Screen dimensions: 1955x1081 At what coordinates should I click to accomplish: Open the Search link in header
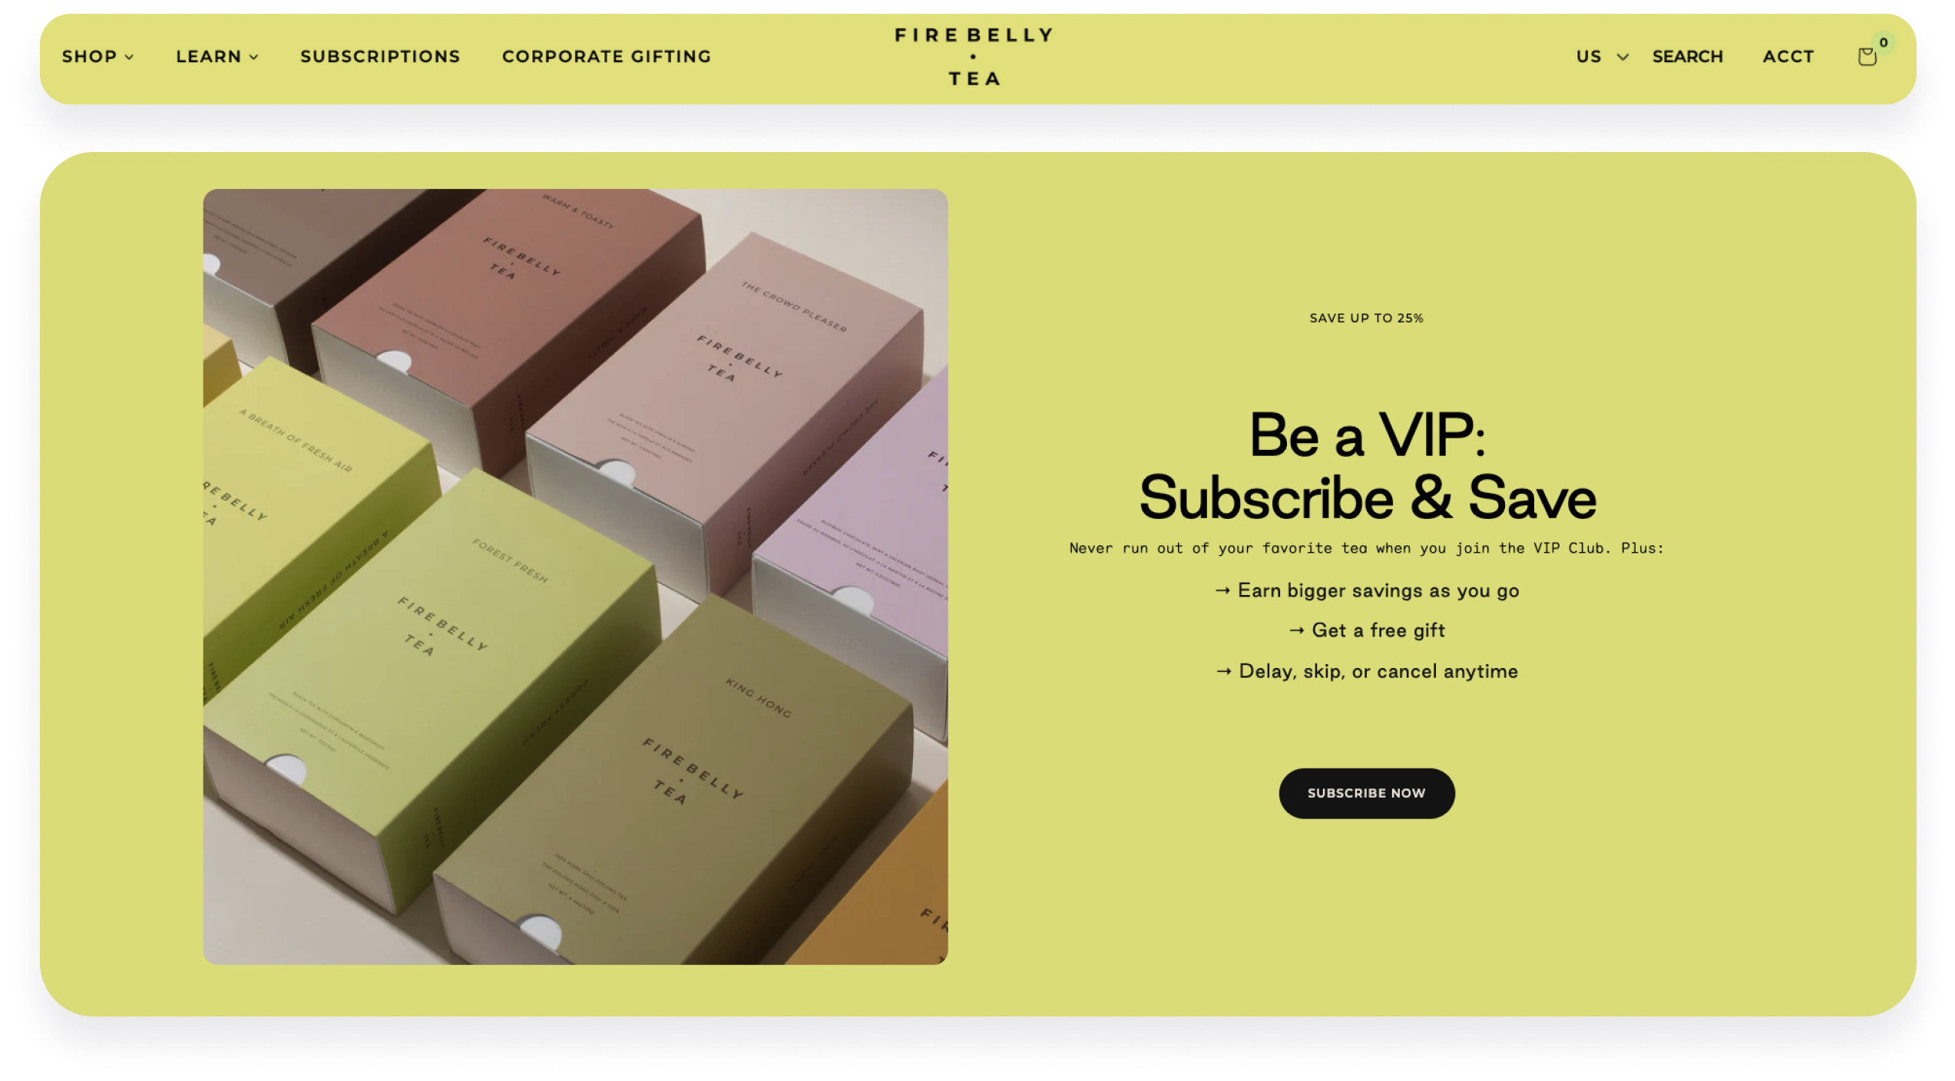(x=1688, y=57)
